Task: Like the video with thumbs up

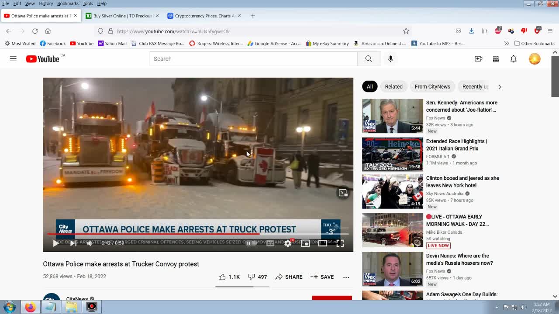Action: pos(229,277)
